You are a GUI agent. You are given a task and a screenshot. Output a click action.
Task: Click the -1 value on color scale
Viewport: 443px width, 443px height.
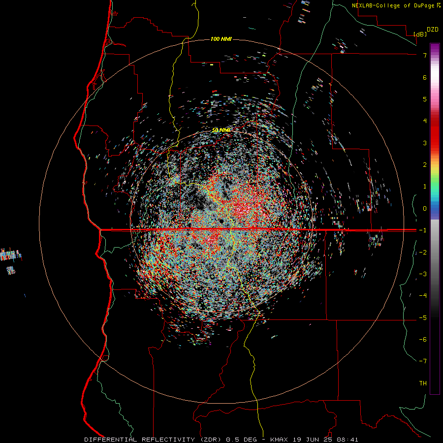click(423, 230)
